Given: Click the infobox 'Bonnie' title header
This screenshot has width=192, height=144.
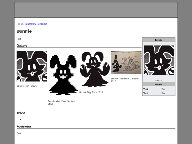Looking at the screenshot, I should (x=159, y=40).
